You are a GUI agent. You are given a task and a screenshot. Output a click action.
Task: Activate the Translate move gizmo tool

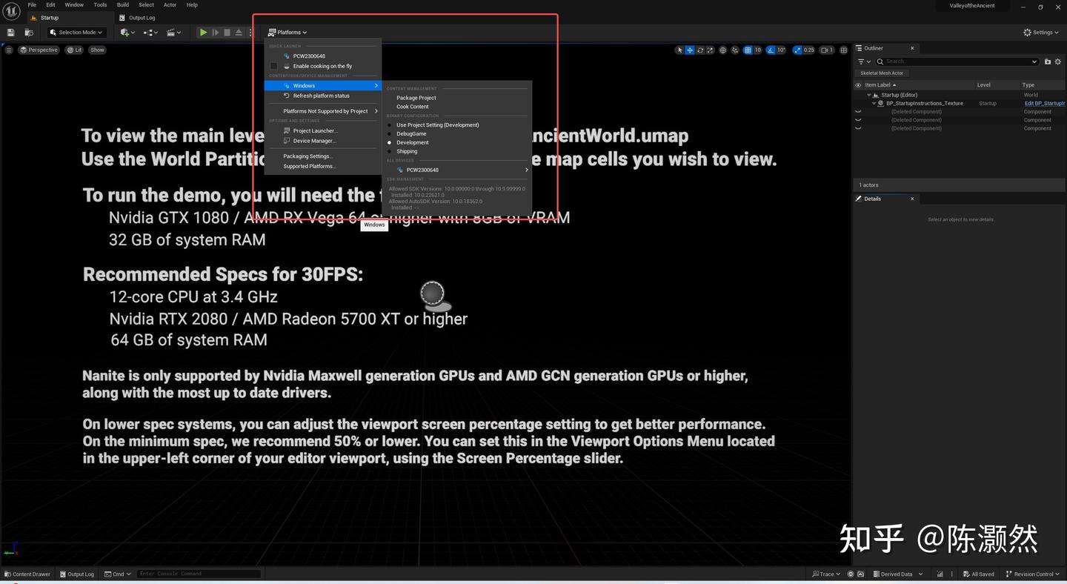coord(690,50)
